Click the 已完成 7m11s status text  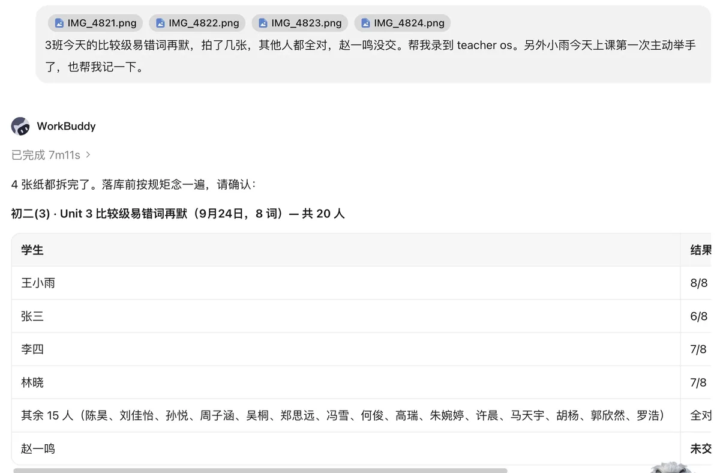(46, 155)
